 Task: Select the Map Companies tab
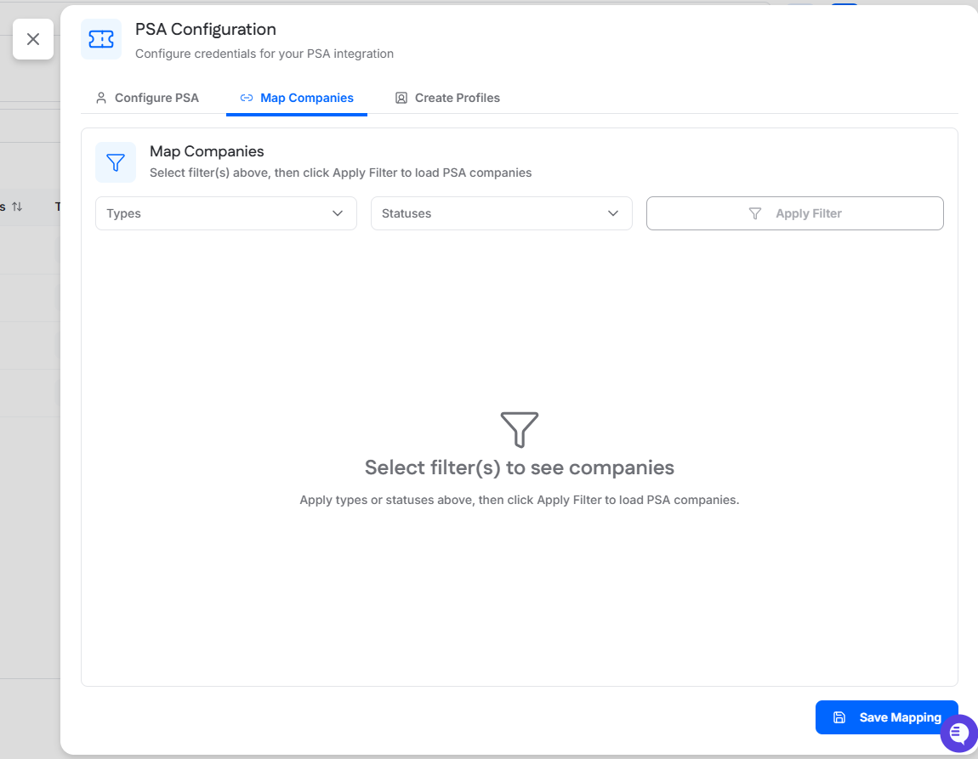[297, 98]
